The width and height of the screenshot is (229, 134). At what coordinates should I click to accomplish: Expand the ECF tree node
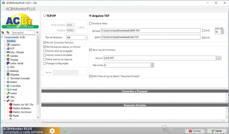click(x=5, y=48)
